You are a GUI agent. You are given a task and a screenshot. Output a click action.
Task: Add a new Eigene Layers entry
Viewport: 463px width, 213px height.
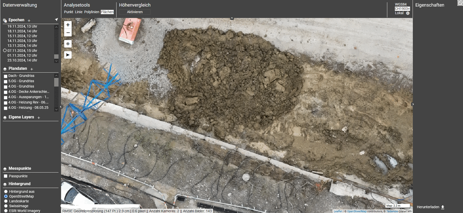pos(39,118)
